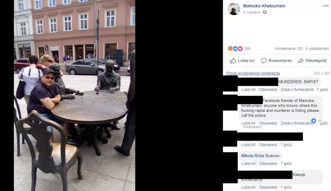Click the share arrow Udostępnij icon
Image resolution: width=331 pixels, height=191 pixels.
coord(300,61)
